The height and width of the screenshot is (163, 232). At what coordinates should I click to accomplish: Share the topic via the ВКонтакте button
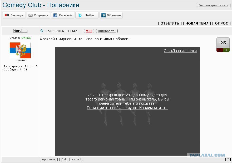(111, 15)
